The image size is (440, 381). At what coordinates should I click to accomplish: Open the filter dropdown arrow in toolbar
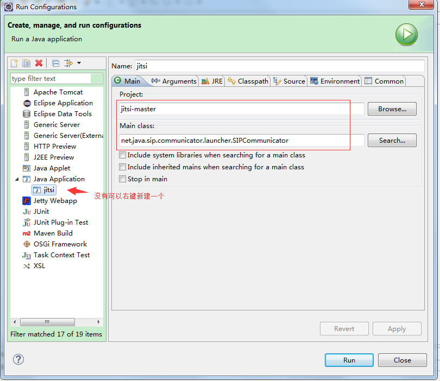tap(79, 63)
